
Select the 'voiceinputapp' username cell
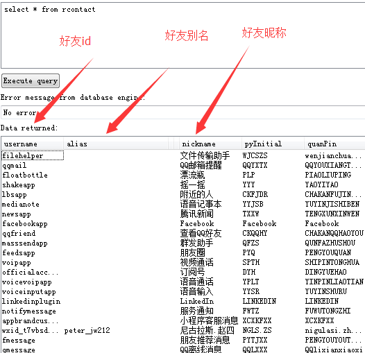click(33, 291)
